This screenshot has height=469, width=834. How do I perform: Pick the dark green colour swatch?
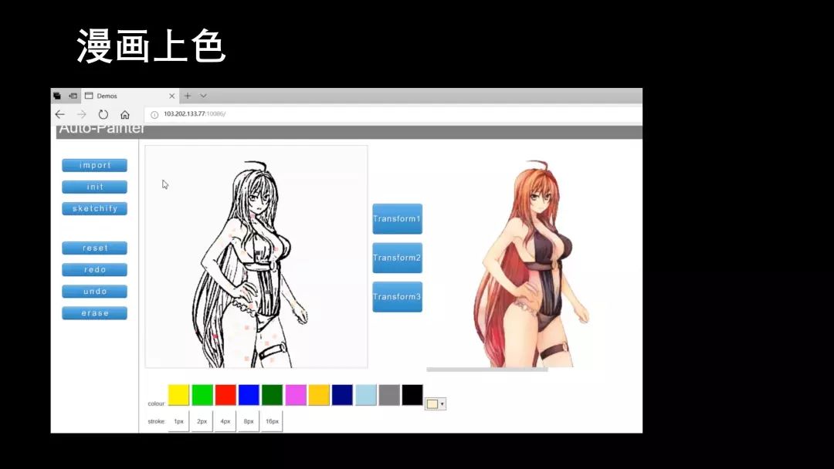point(273,395)
